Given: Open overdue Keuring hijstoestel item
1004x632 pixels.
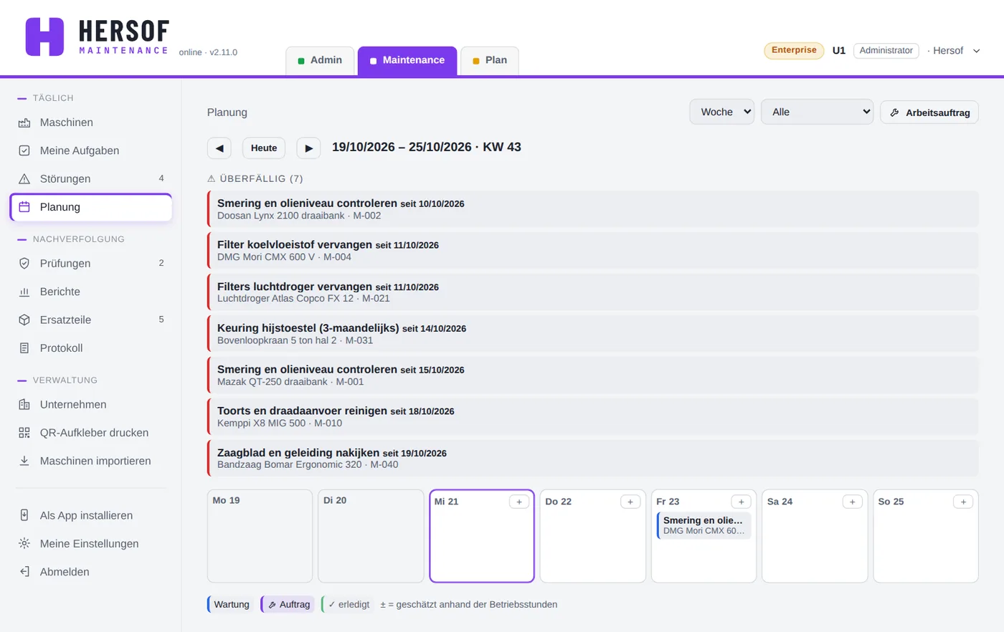Looking at the screenshot, I should [x=592, y=334].
